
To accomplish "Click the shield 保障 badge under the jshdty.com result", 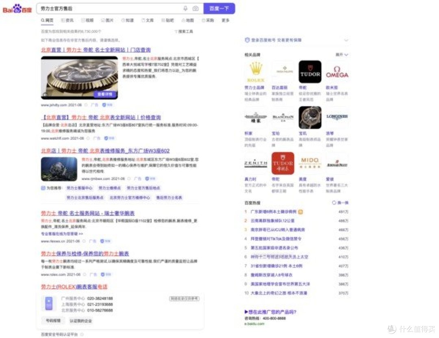I will (107, 105).
